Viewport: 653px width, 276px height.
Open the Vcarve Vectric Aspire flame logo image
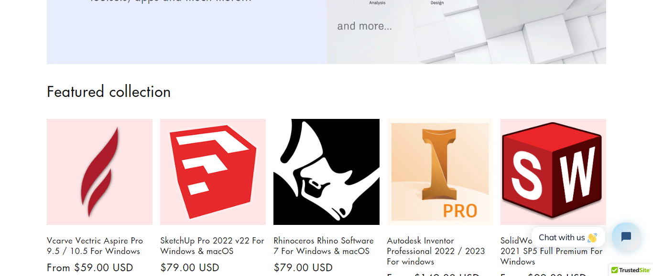[x=99, y=172]
